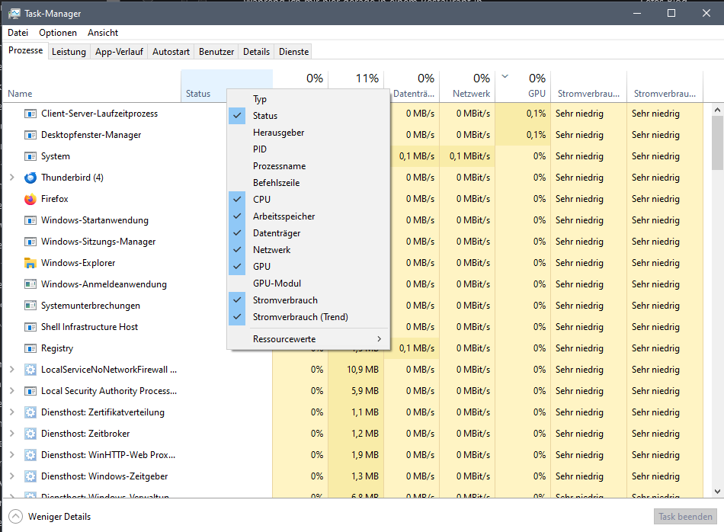Open the Optionen menu
This screenshot has width=724, height=532.
(58, 33)
